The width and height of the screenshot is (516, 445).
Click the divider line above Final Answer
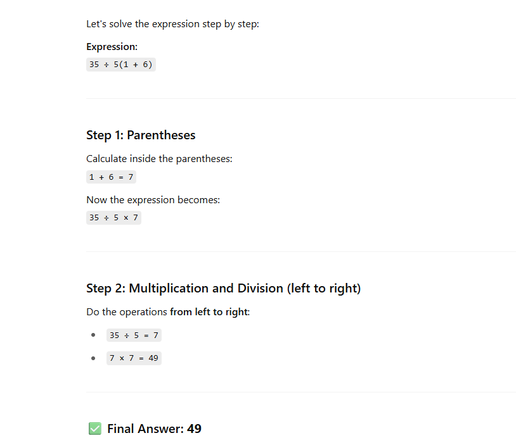300,392
